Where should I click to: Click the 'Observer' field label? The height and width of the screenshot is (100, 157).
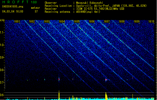(51, 3)
